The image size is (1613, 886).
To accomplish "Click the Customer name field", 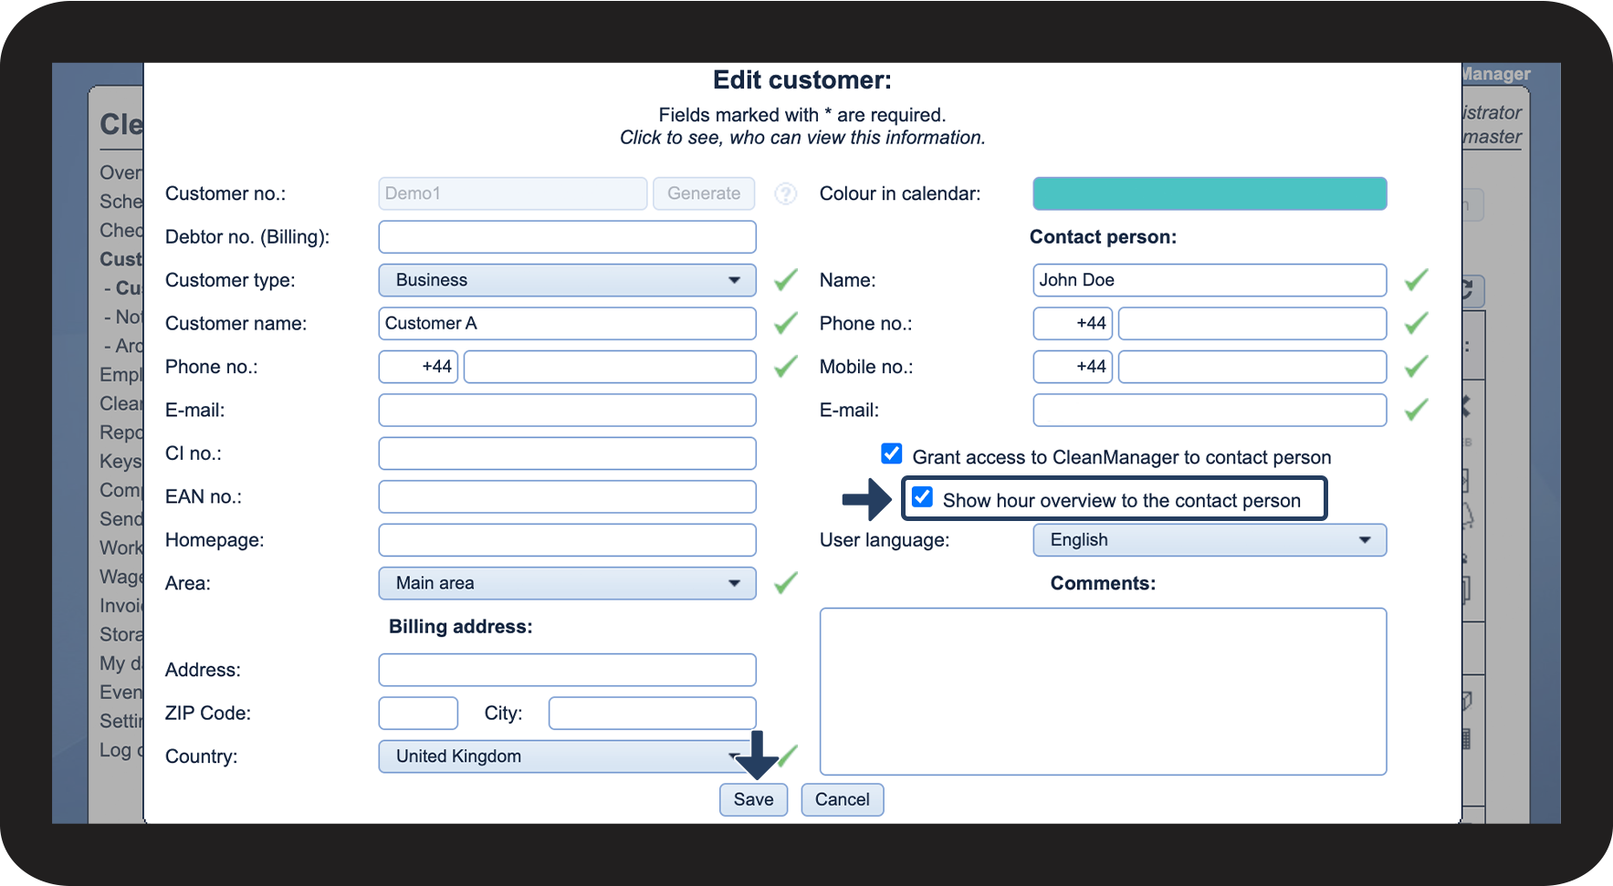I will pos(567,323).
